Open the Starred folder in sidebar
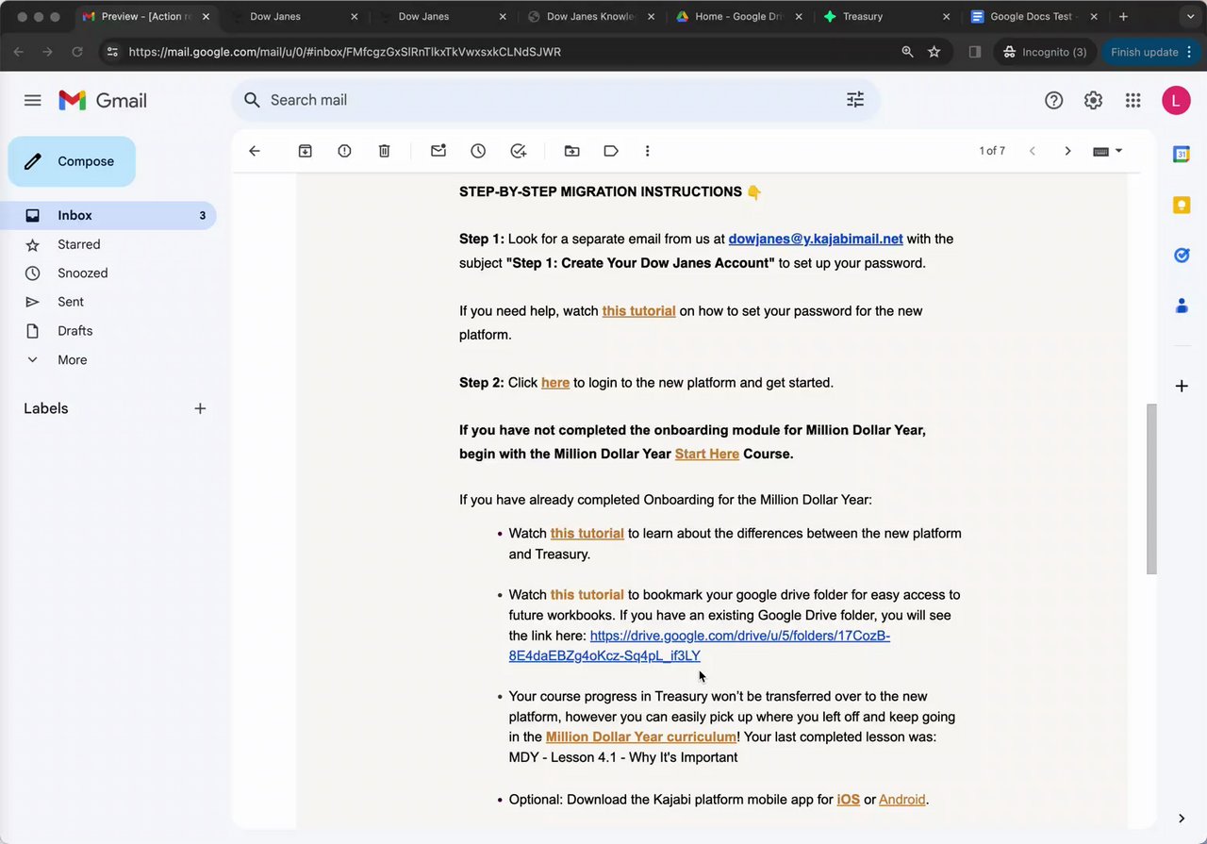Viewport: 1207px width, 844px height. pos(78,244)
